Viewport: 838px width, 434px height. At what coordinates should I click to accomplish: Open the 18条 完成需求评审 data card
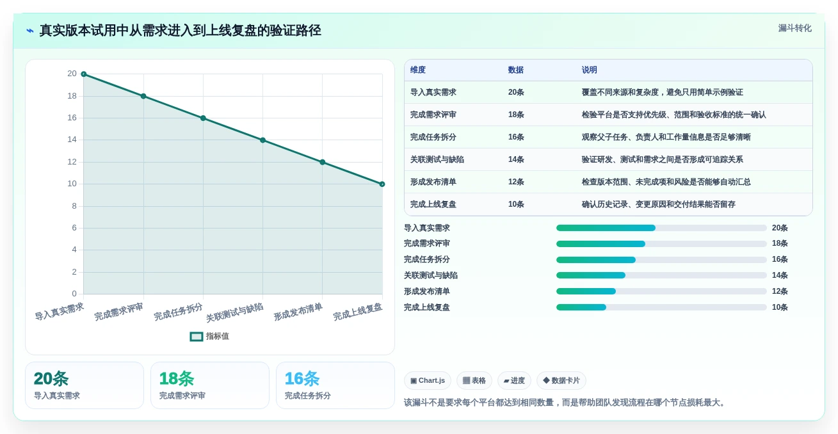(210, 385)
